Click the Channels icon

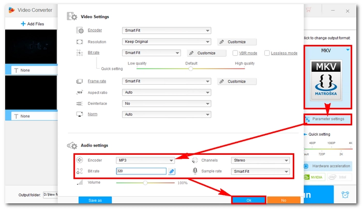coord(195,160)
